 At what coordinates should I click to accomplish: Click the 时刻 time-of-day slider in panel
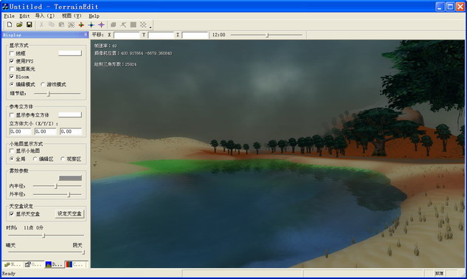pos(46,235)
